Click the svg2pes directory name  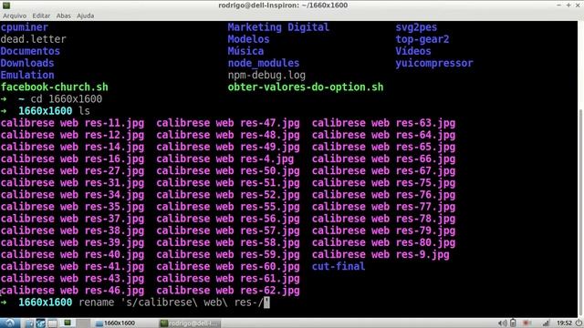[416, 27]
